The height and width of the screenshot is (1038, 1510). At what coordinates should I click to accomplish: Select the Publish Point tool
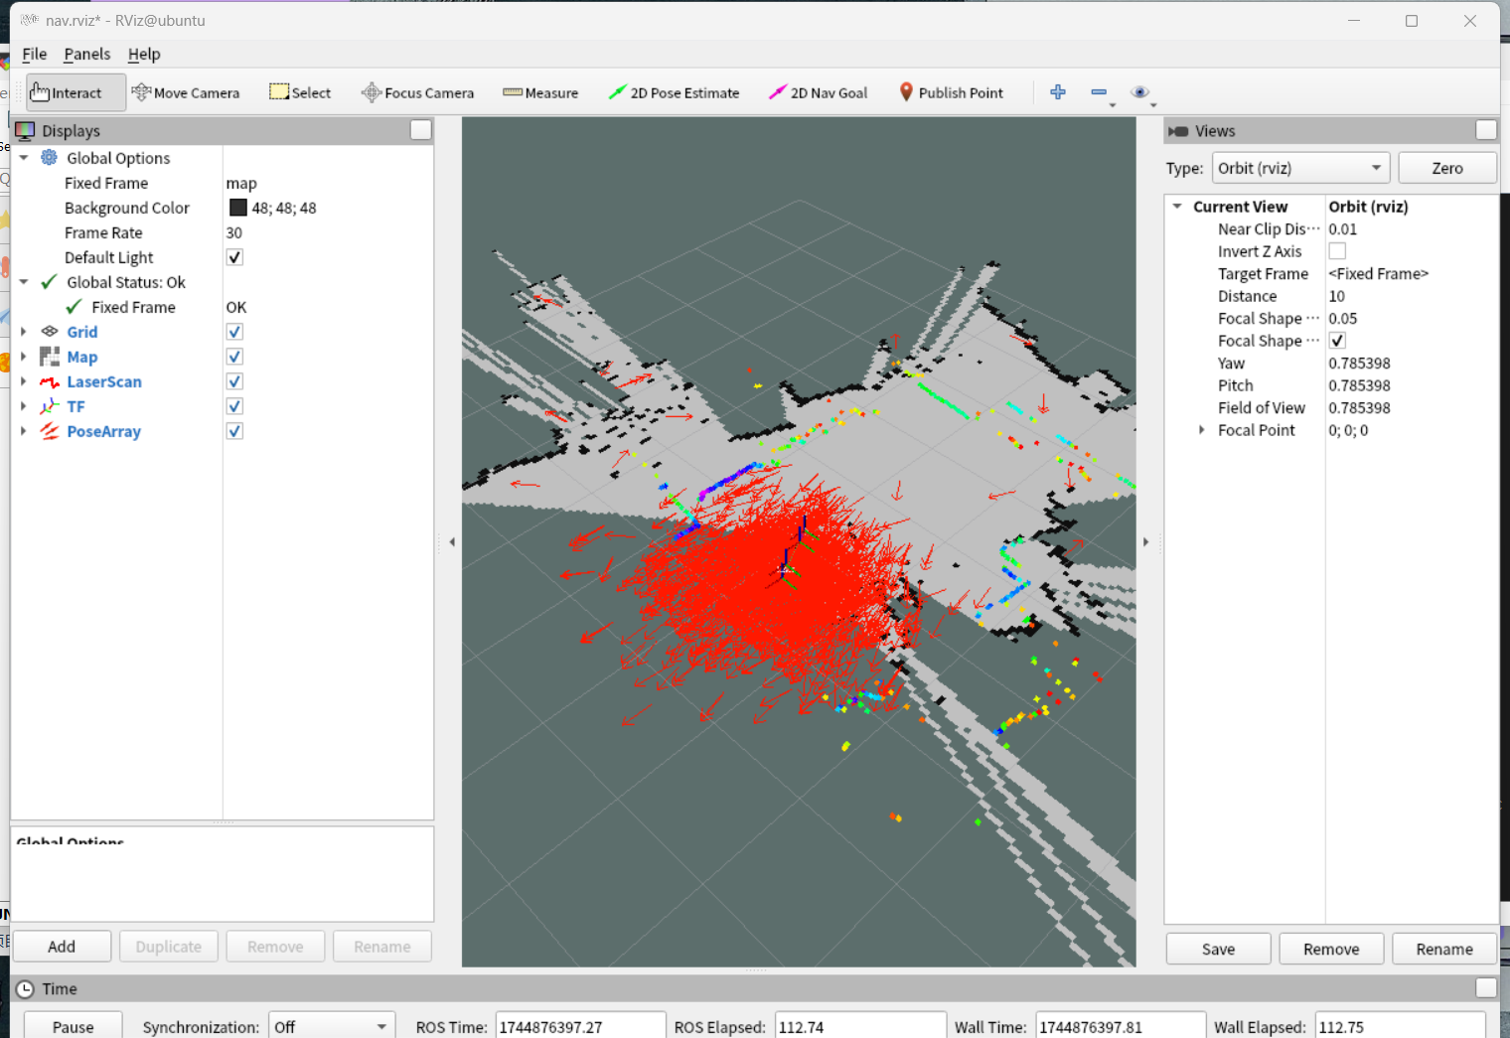(951, 92)
